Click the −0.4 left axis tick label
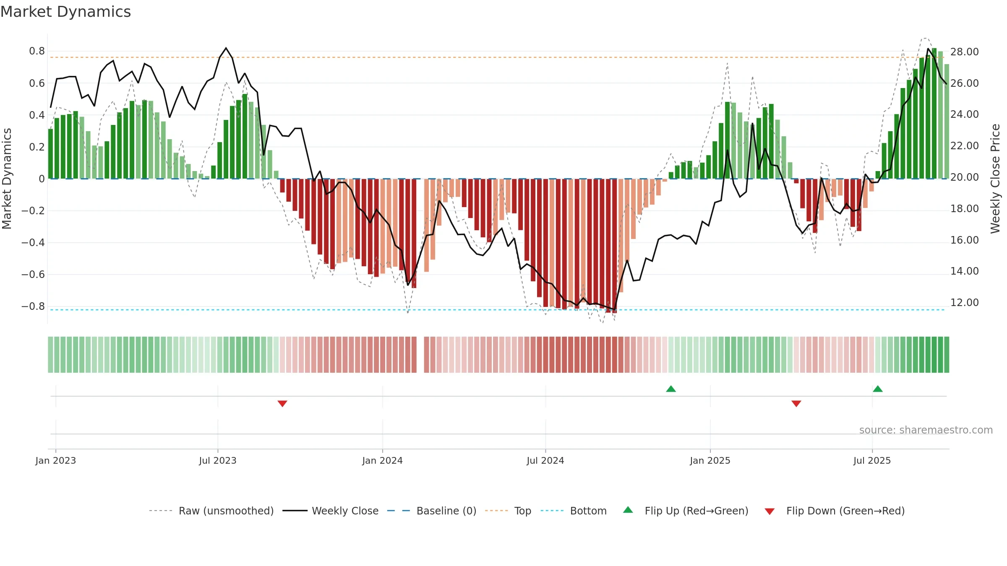 [x=33, y=243]
